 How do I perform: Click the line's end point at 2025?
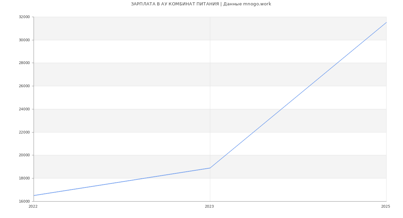click(x=386, y=22)
